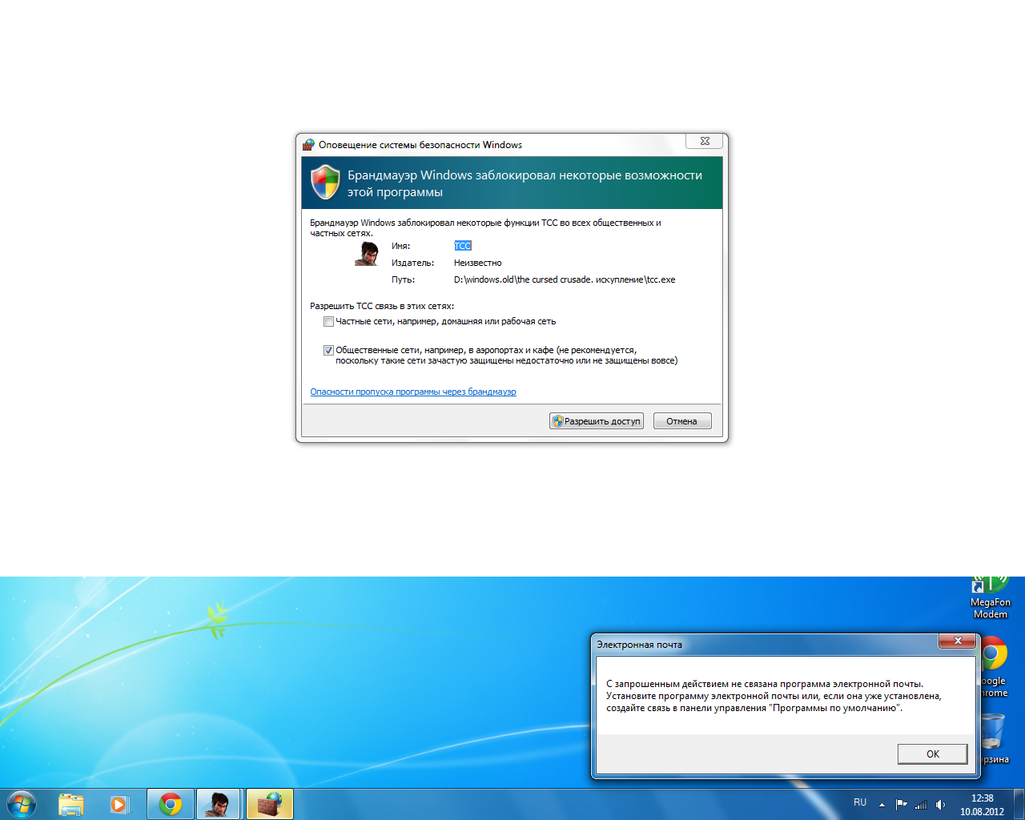Close the Windows security alert dialog
The height and width of the screenshot is (820, 1025).
click(705, 141)
